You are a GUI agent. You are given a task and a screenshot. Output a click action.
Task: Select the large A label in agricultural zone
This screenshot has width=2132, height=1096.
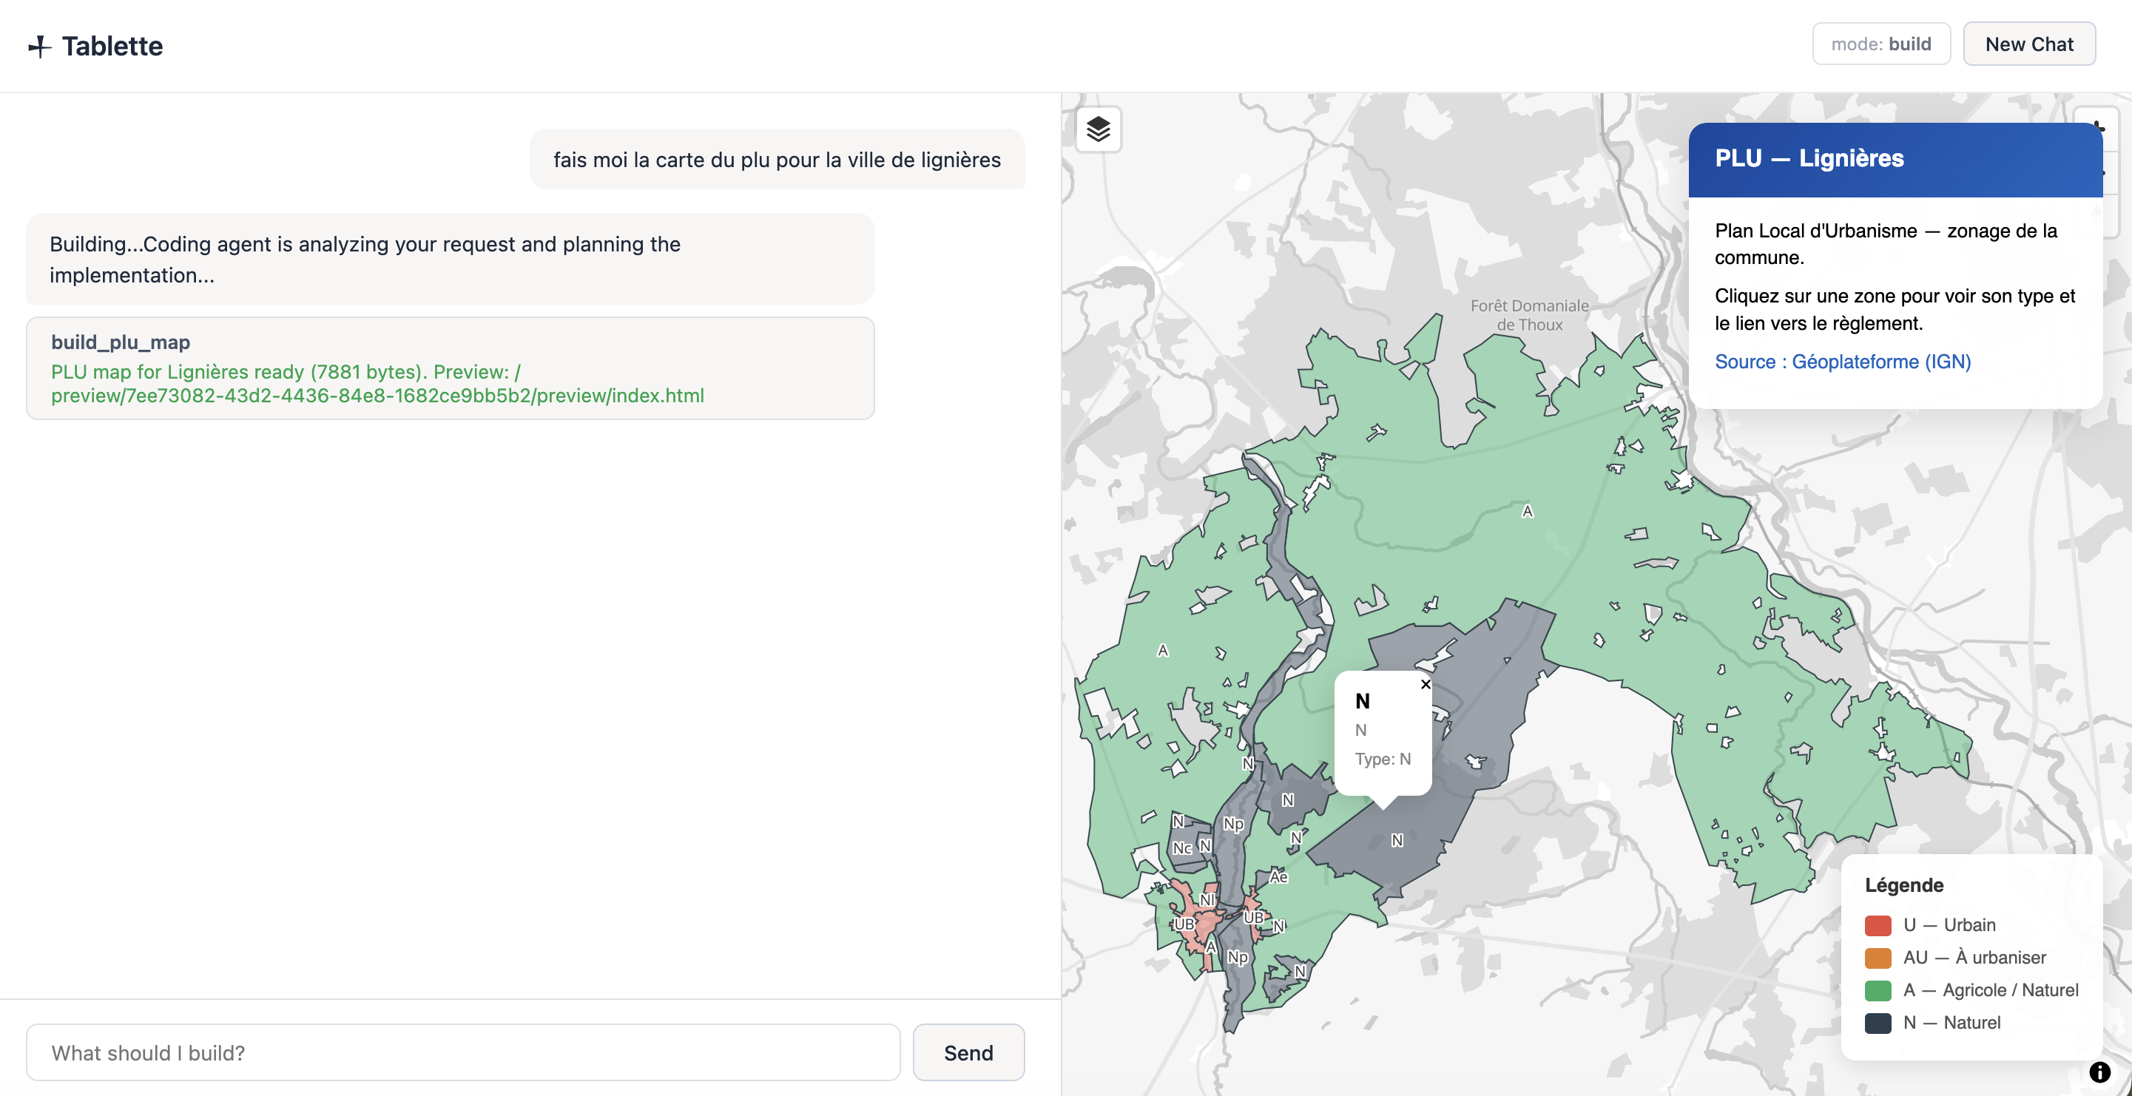(x=1527, y=511)
